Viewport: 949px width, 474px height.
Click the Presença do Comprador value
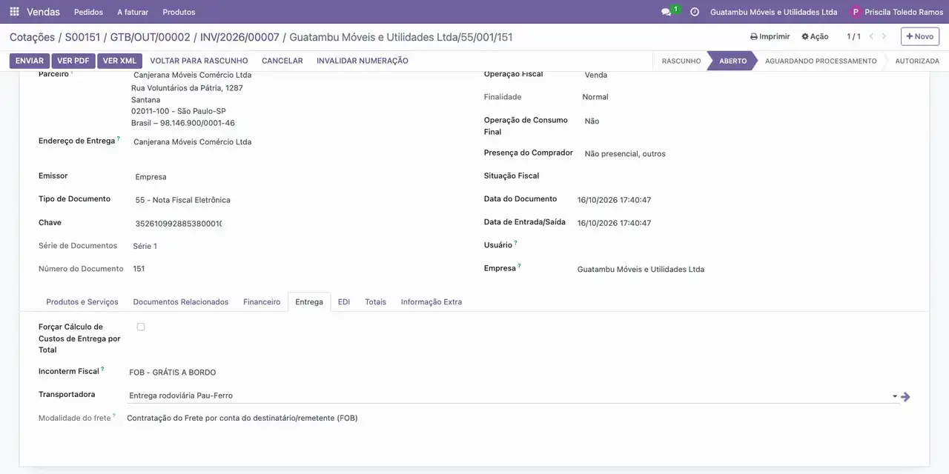tap(625, 154)
